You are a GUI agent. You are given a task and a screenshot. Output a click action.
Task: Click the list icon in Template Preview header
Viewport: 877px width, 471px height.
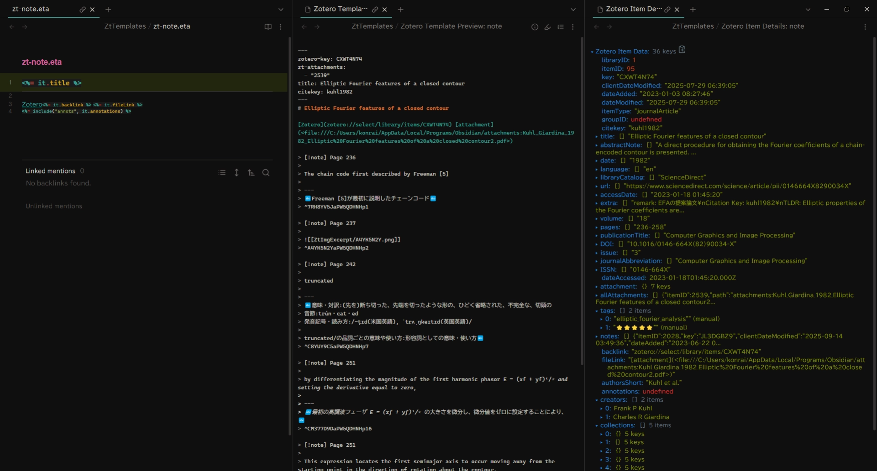point(560,27)
